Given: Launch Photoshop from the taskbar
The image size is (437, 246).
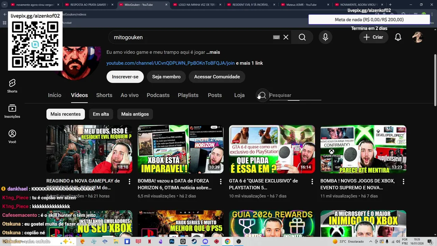Looking at the screenshot, I should [172, 241].
